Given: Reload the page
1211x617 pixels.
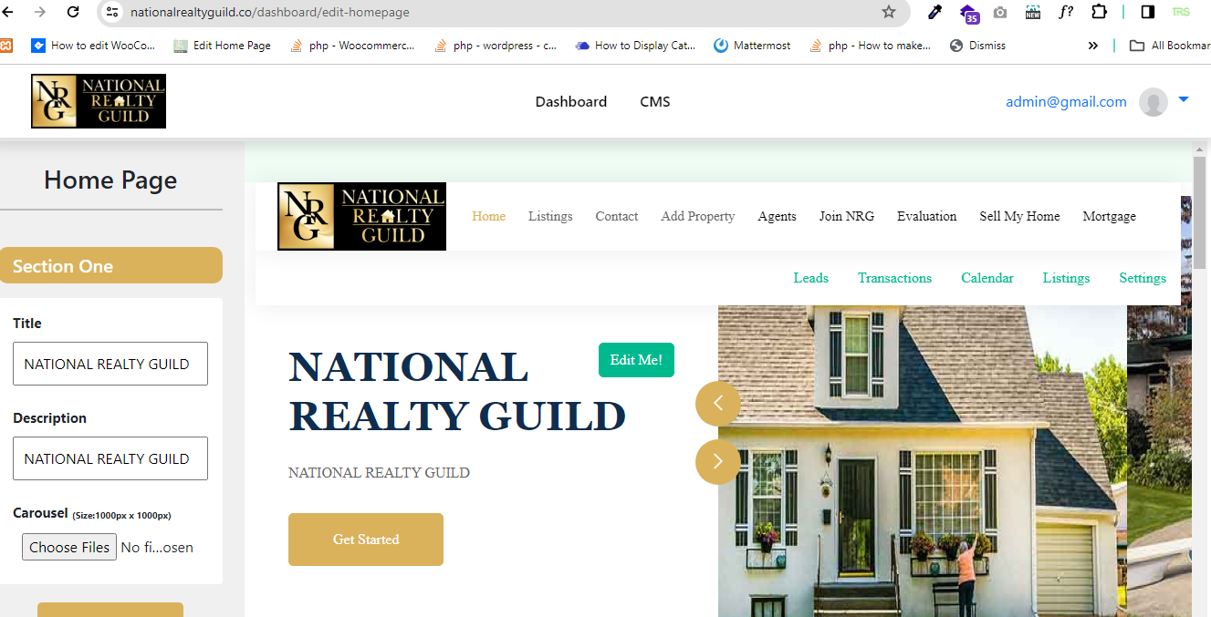Looking at the screenshot, I should coord(73,12).
